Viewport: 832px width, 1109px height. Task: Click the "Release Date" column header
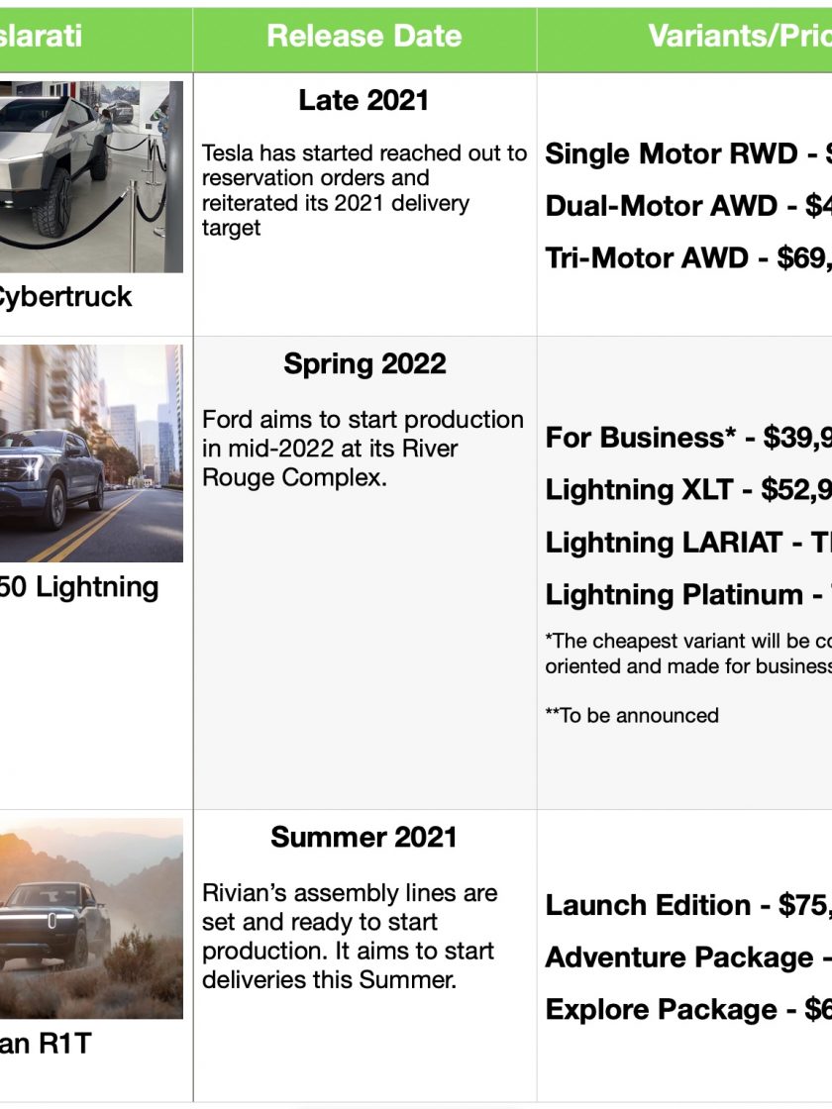(364, 36)
